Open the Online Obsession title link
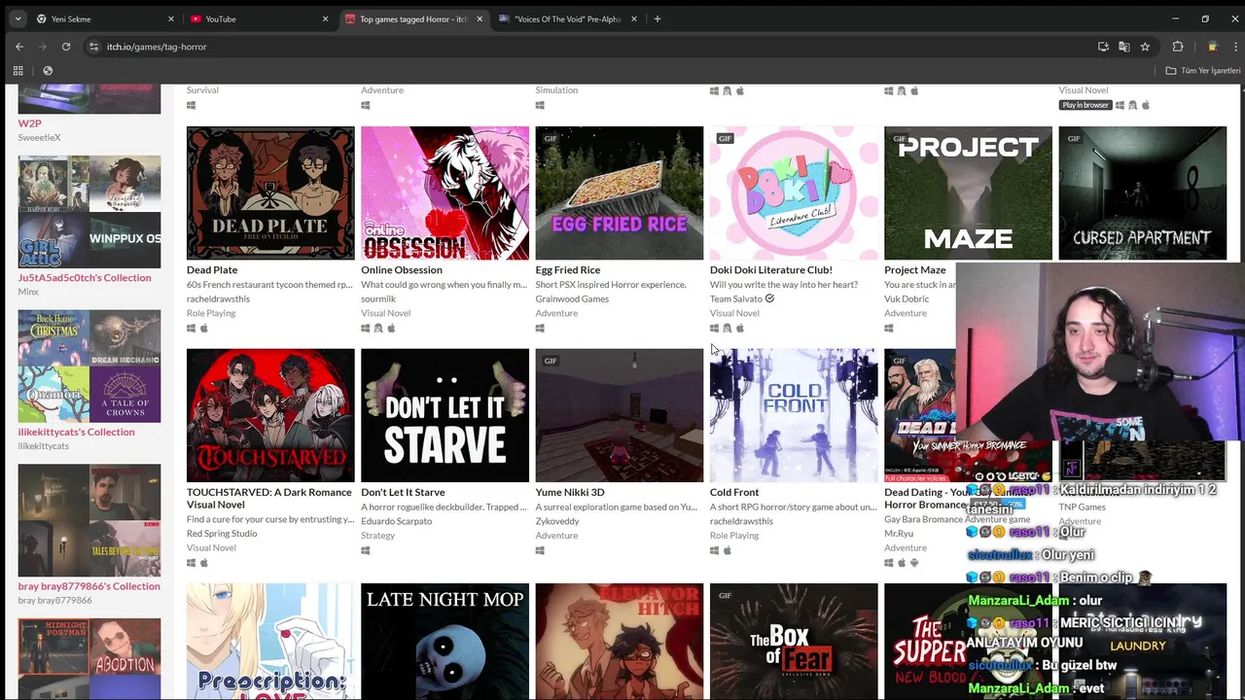 point(402,269)
